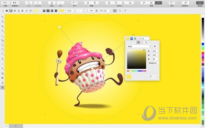Viewport: 205px width, 128px height.
Task: Open dropdown next to the eyedropper
Action: tap(155, 76)
